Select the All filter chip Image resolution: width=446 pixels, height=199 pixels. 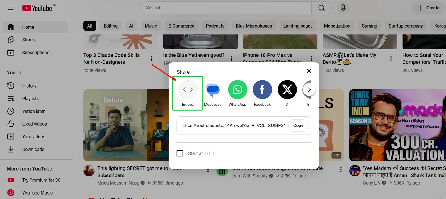[90, 26]
